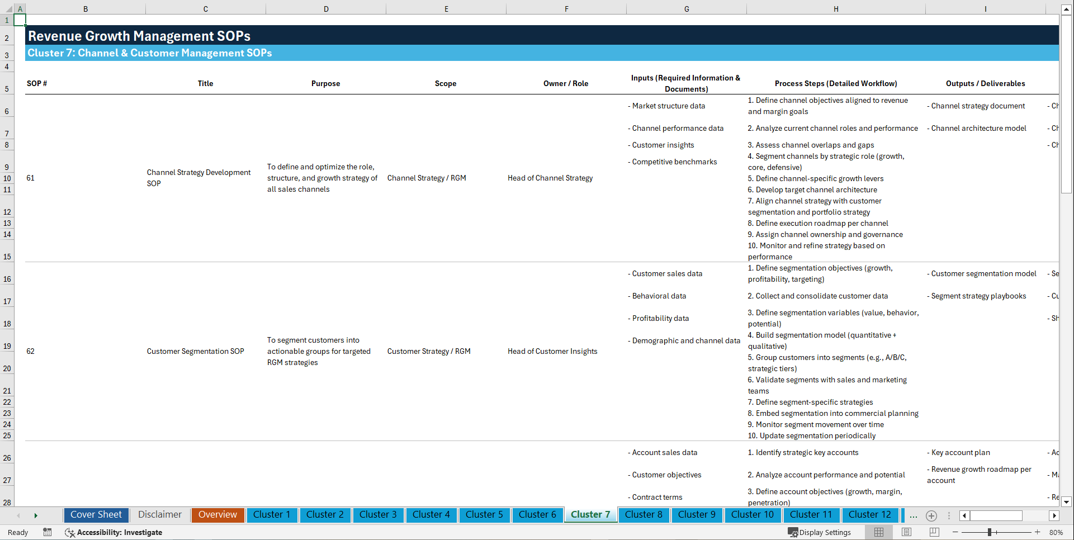Switch to the Cluster 12 tab
This screenshot has width=1074, height=540.
[870, 515]
